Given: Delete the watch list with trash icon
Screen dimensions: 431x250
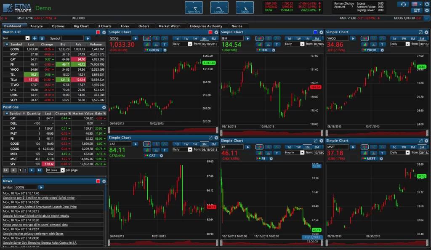Looking at the screenshot, I should (x=42, y=38).
